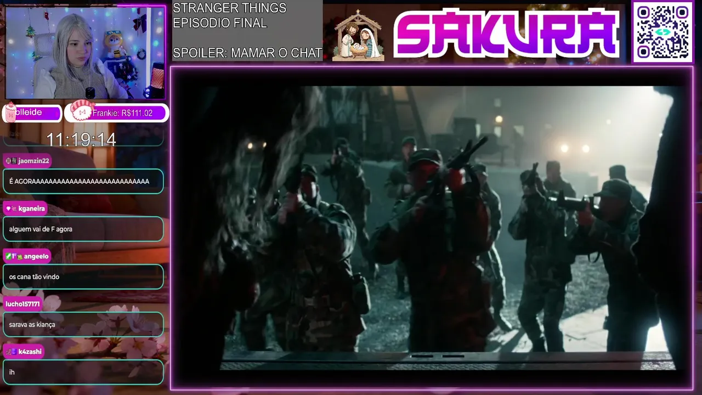Screen dimensions: 702x395
Task: Click the QR code in the corner
Action: 663,32
